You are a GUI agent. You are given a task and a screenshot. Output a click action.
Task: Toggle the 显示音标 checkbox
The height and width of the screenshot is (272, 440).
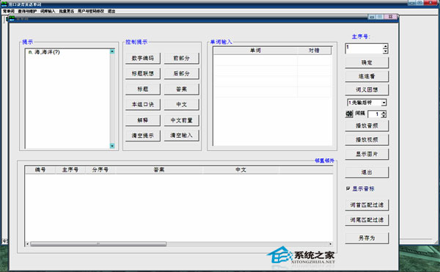point(348,188)
